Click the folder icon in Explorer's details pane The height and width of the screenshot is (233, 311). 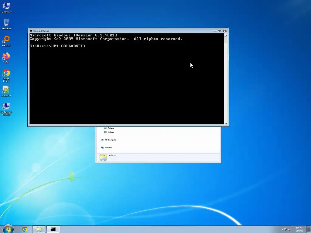tap(103, 157)
